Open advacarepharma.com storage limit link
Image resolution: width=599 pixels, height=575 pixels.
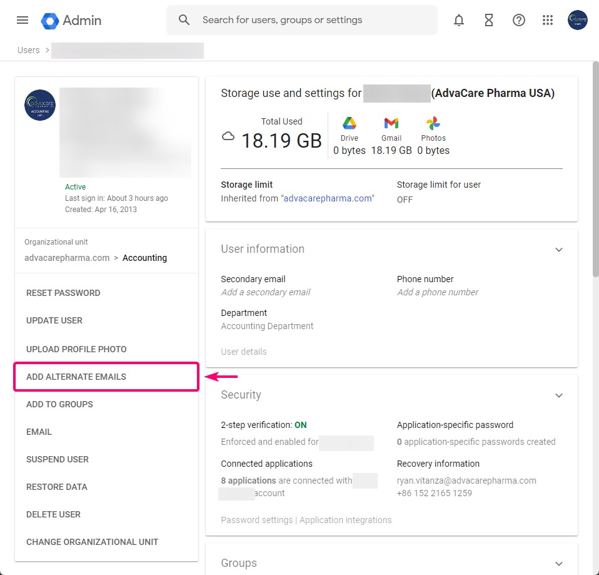pyautogui.click(x=328, y=198)
